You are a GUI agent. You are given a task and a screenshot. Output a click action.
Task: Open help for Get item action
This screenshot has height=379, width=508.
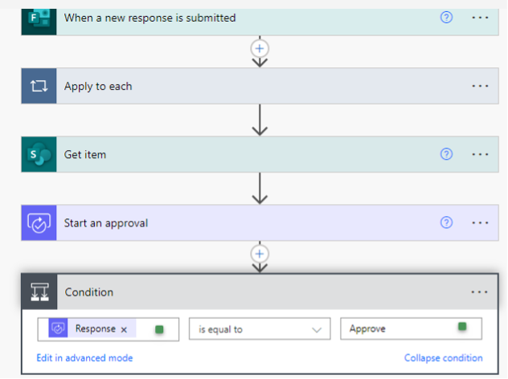point(447,154)
